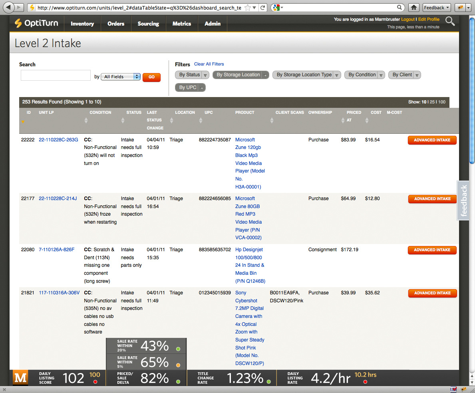Expand the By Condition filter

(365, 75)
